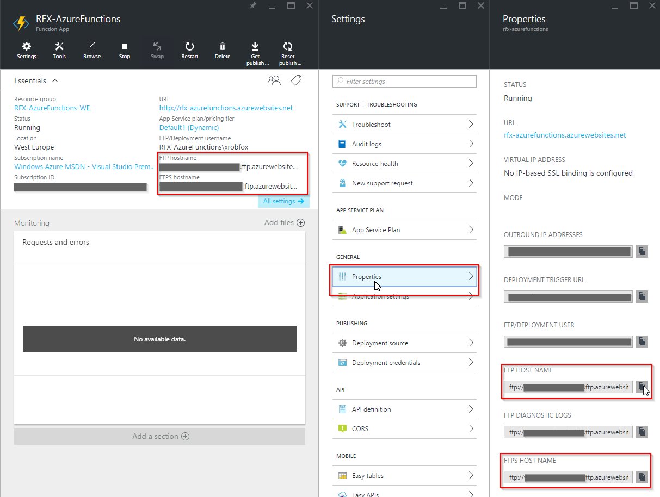Screen dimensions: 660x497
Task: Open Deployment credentials settings
Action: coord(404,363)
